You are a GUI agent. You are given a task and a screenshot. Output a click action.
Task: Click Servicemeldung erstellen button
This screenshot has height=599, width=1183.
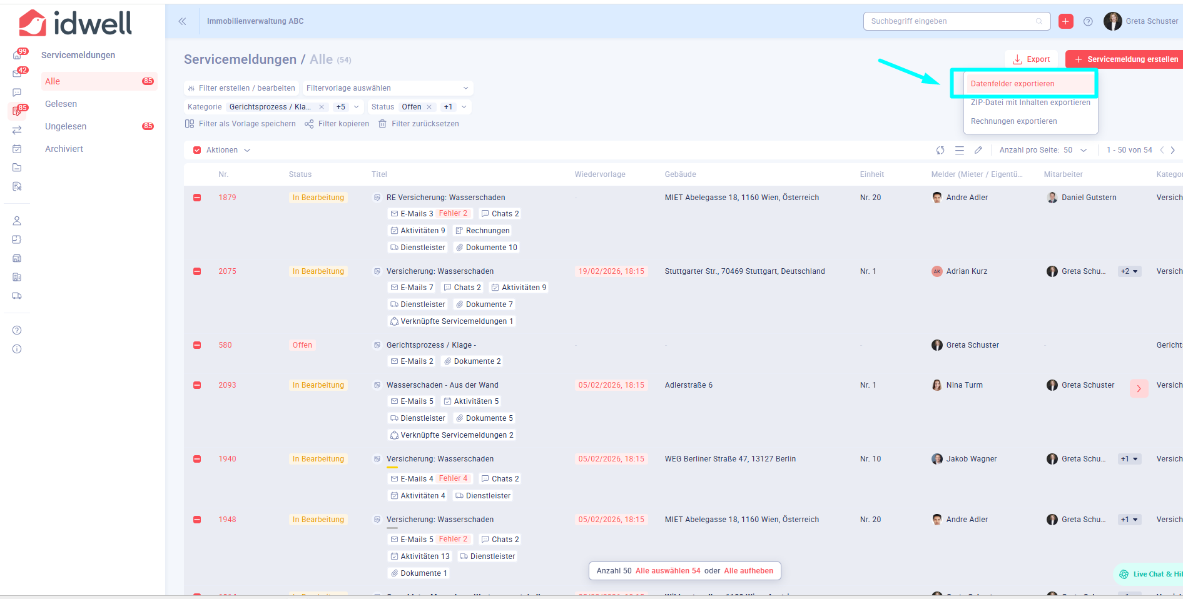point(1125,59)
